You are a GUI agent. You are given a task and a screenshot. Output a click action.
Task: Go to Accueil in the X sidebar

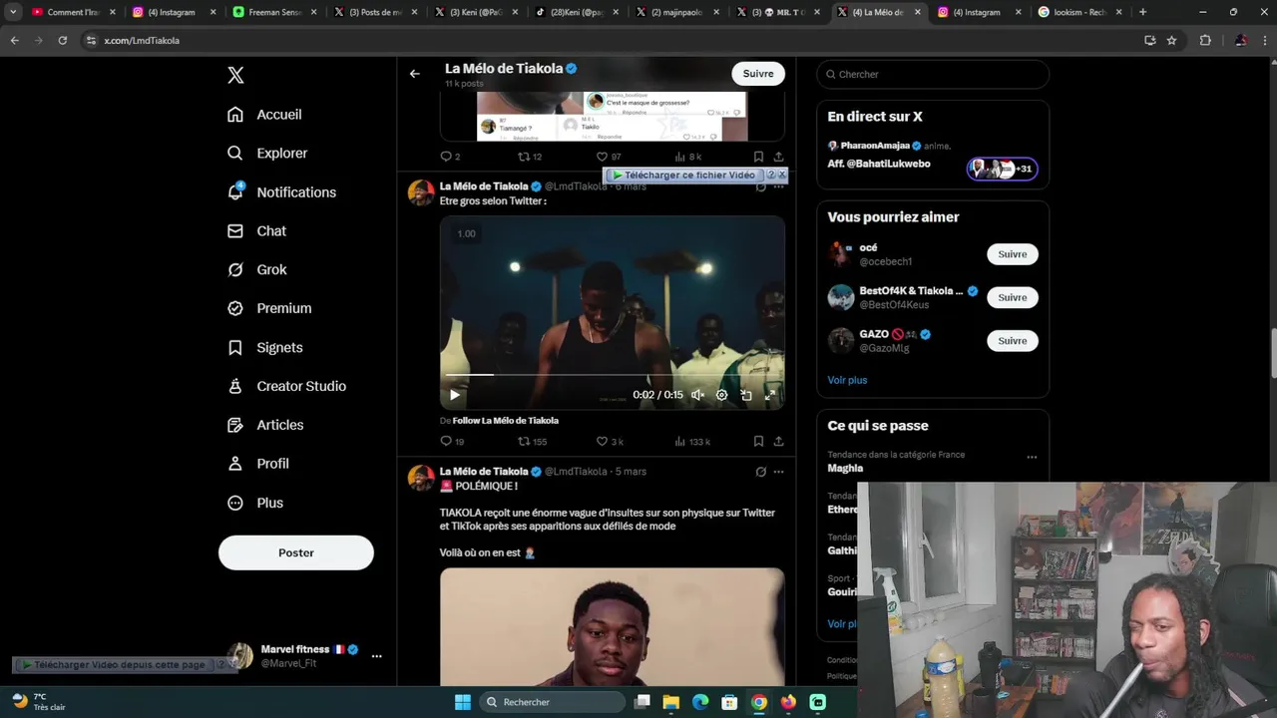click(x=264, y=115)
